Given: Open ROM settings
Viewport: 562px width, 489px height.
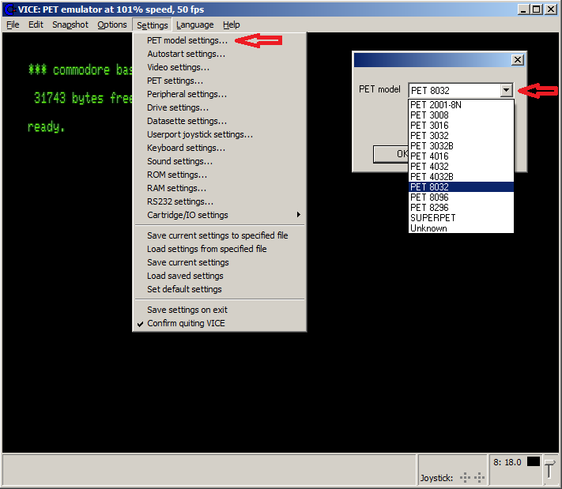Looking at the screenshot, I should pos(220,175).
